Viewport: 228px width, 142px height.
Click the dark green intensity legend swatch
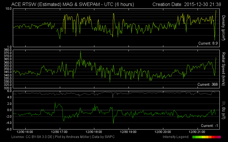tap(194, 137)
